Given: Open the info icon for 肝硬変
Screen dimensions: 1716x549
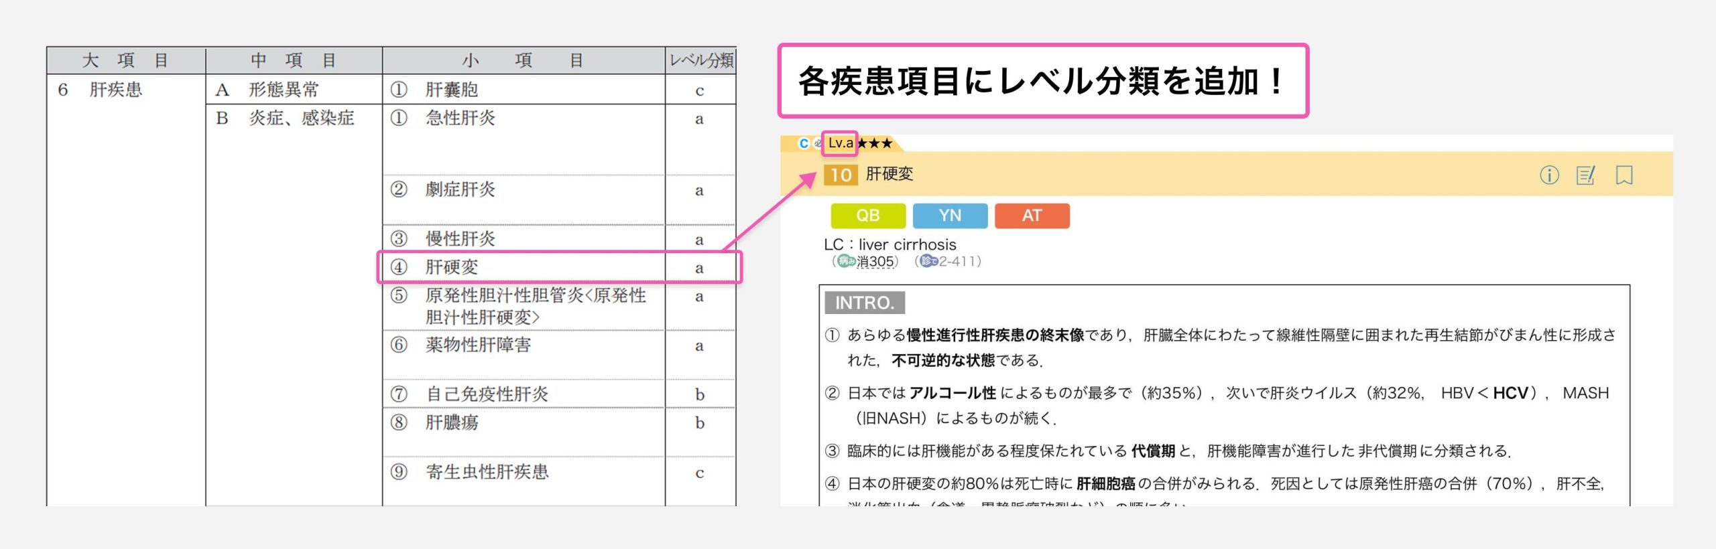Looking at the screenshot, I should 1548,175.
